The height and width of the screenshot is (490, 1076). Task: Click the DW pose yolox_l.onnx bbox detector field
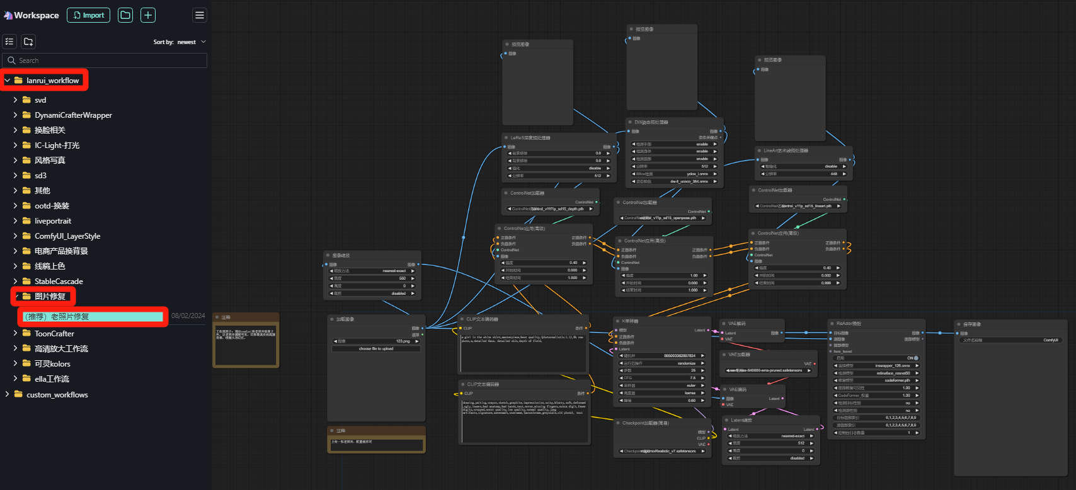coord(674,174)
